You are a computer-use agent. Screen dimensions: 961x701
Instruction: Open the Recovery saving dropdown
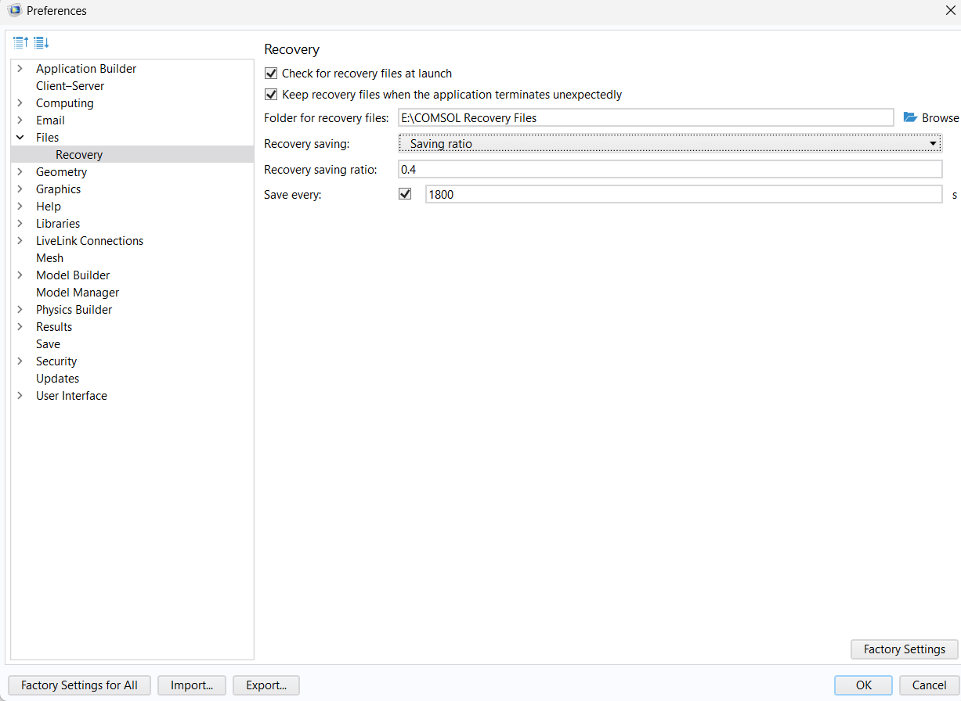(x=670, y=144)
